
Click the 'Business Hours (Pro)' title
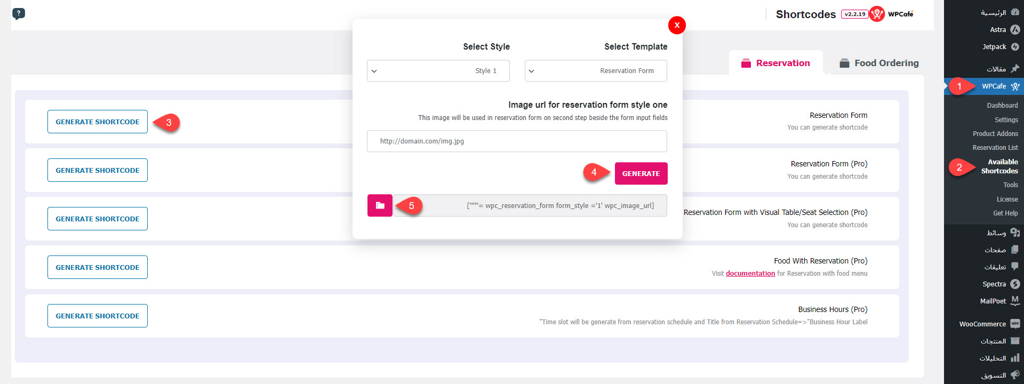(x=833, y=309)
